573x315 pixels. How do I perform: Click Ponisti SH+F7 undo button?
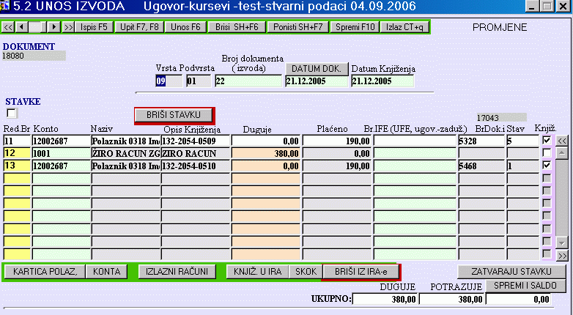(x=297, y=27)
